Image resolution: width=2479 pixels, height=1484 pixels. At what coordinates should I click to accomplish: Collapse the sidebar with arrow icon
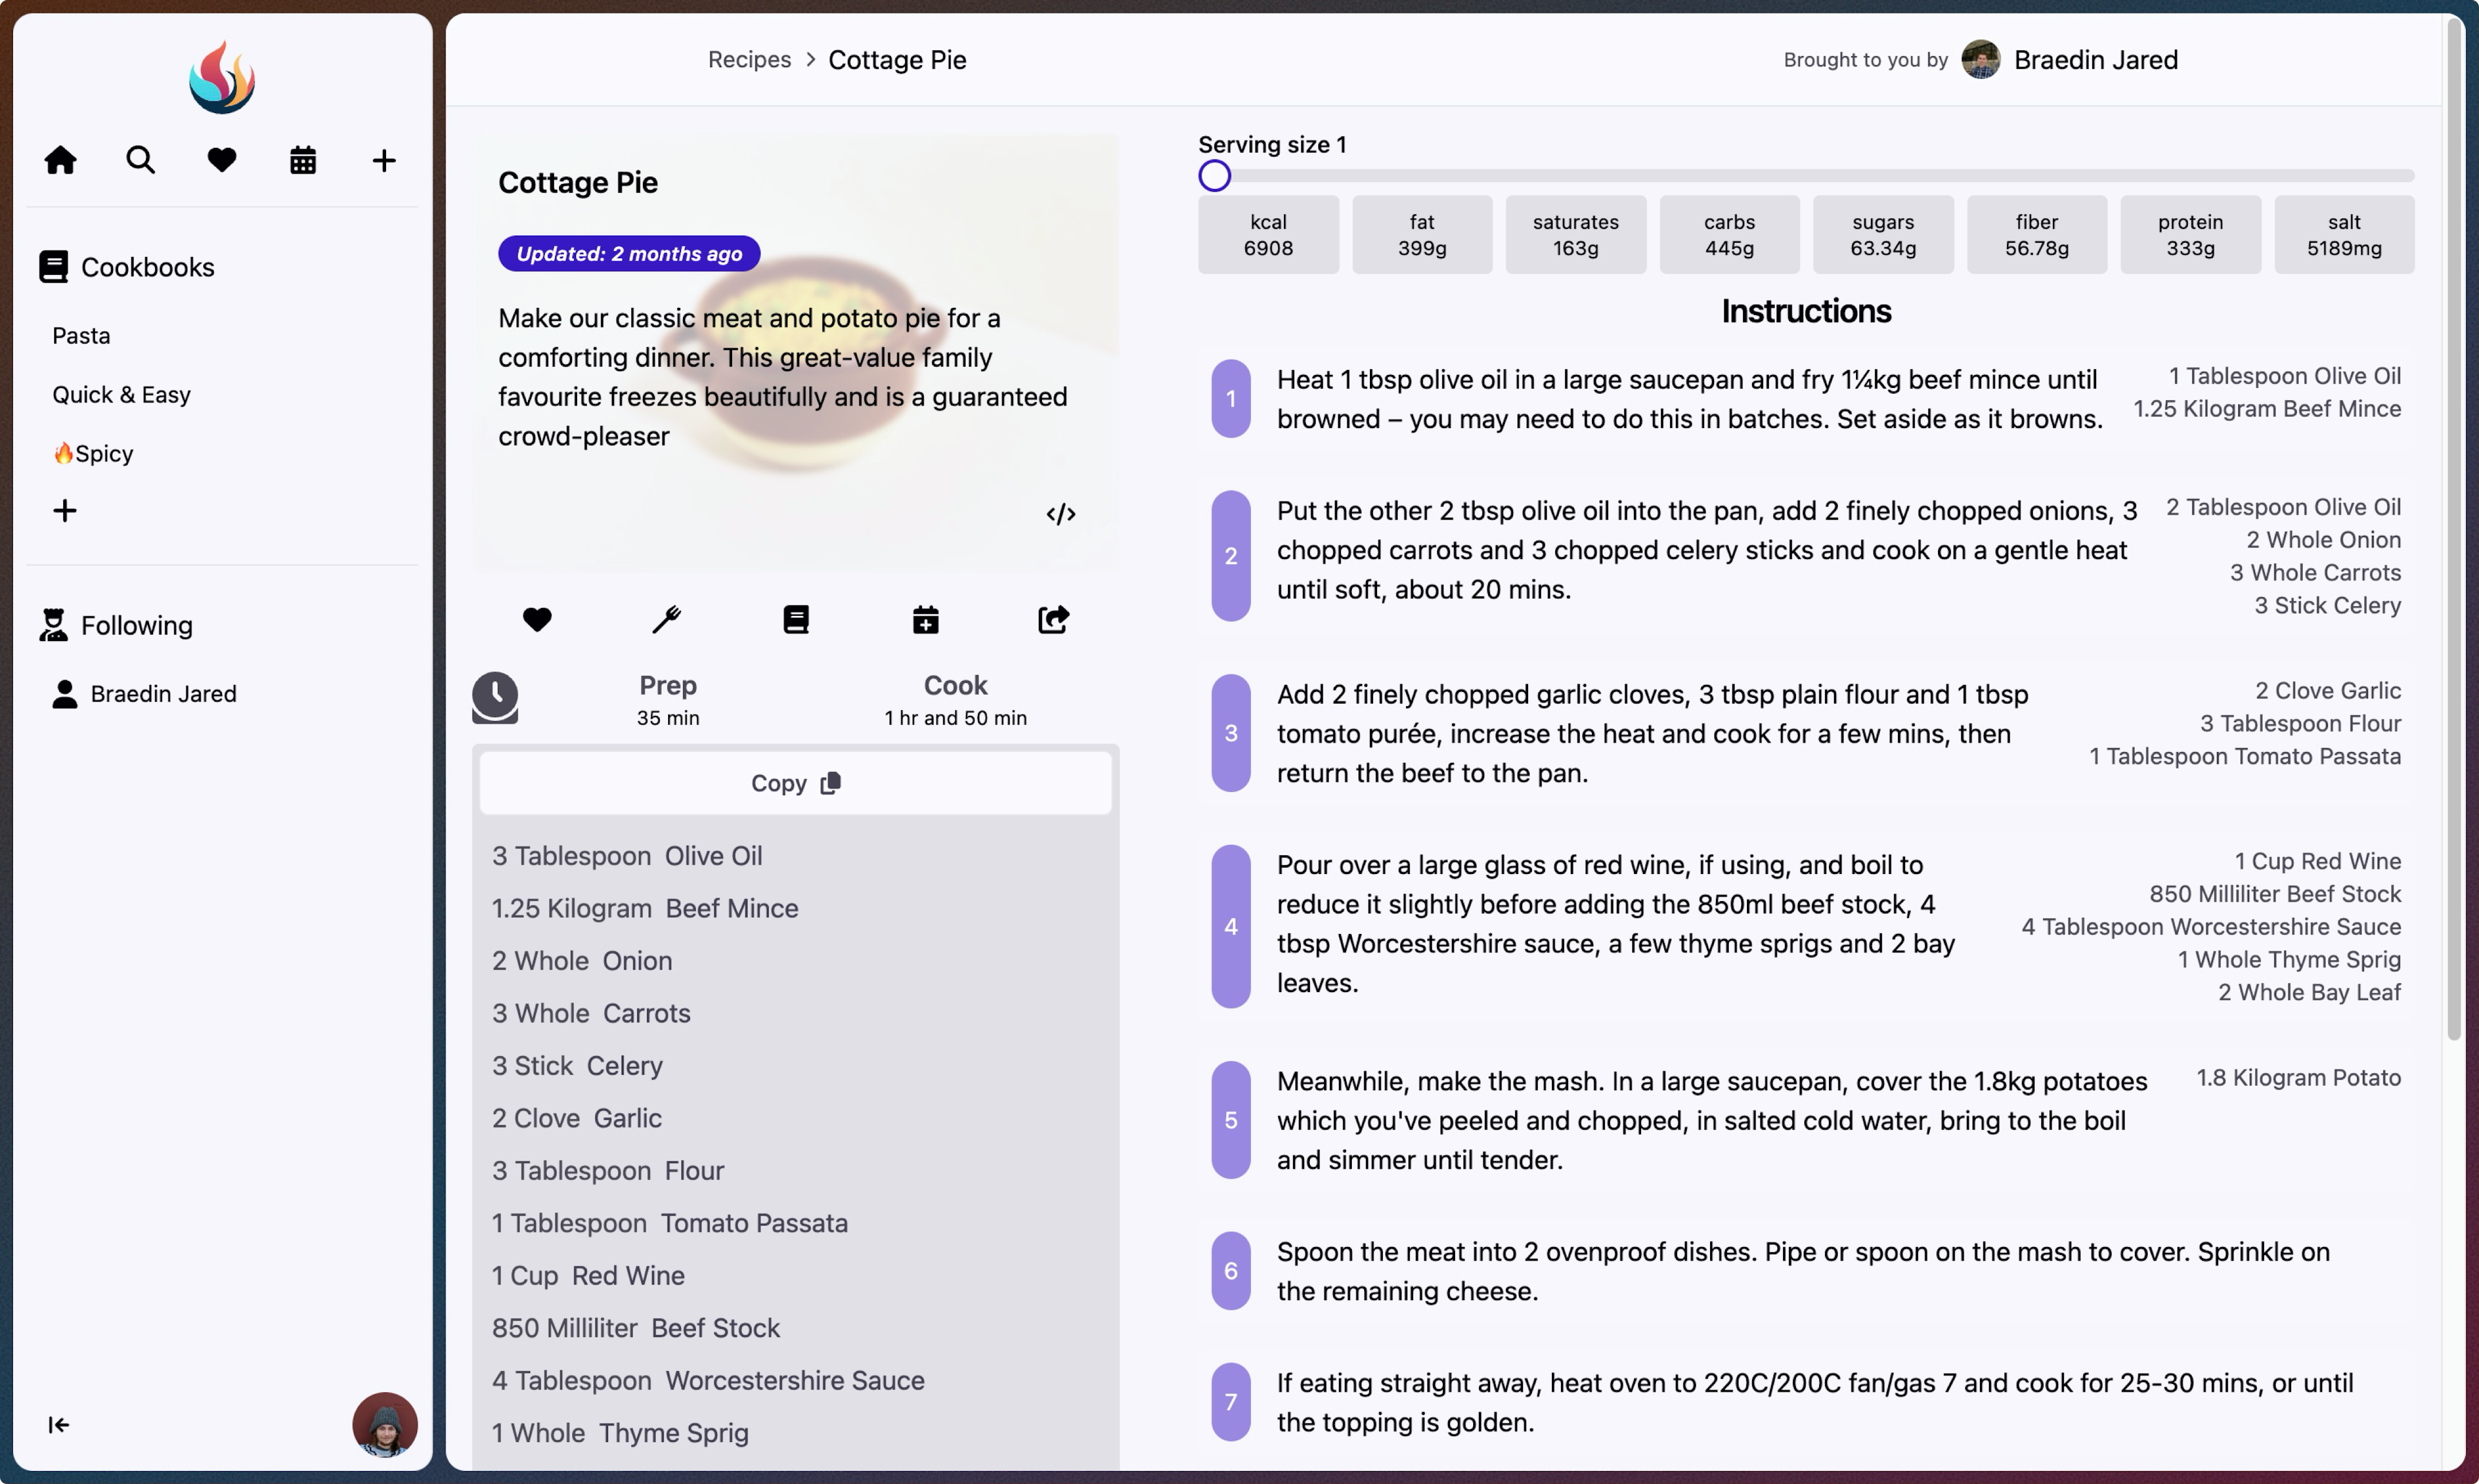(58, 1424)
